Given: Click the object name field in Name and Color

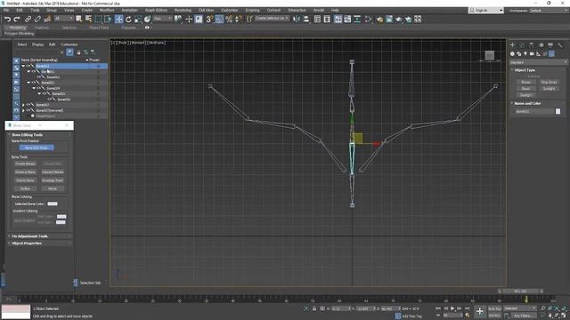Looking at the screenshot, I should pos(534,112).
